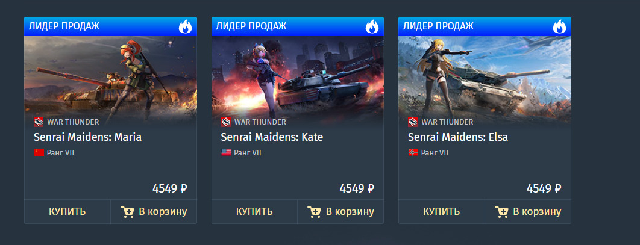Buy Senrai Maidens: Kate with КУПИТЬ
This screenshot has height=245, width=640.
[x=254, y=211]
